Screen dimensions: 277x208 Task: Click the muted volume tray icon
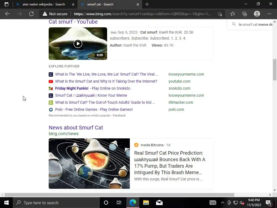point(242,203)
